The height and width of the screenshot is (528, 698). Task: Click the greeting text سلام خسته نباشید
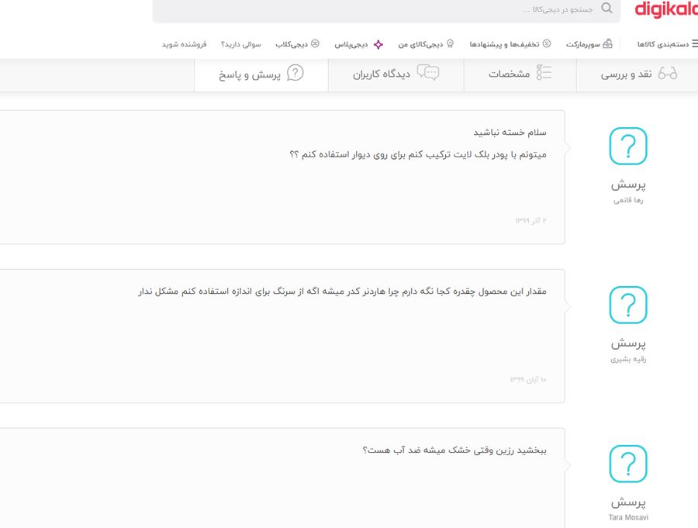[510, 133]
